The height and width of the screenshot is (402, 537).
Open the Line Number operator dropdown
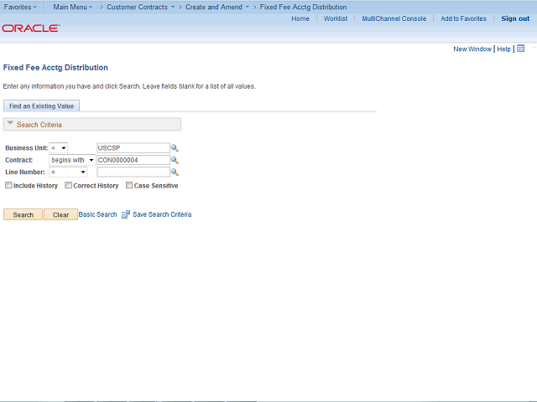(x=68, y=172)
